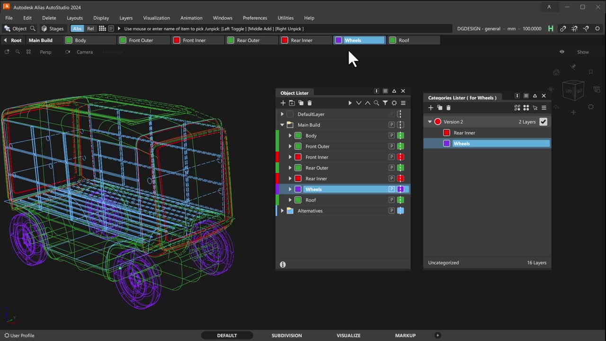This screenshot has width=606, height=341.
Task: Add a new workspace with plus icon
Action: coord(437,335)
